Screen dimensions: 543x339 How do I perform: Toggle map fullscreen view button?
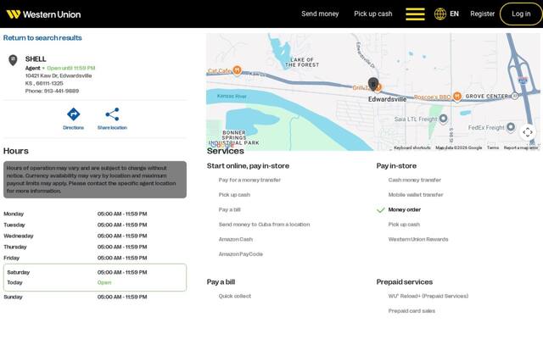click(528, 132)
